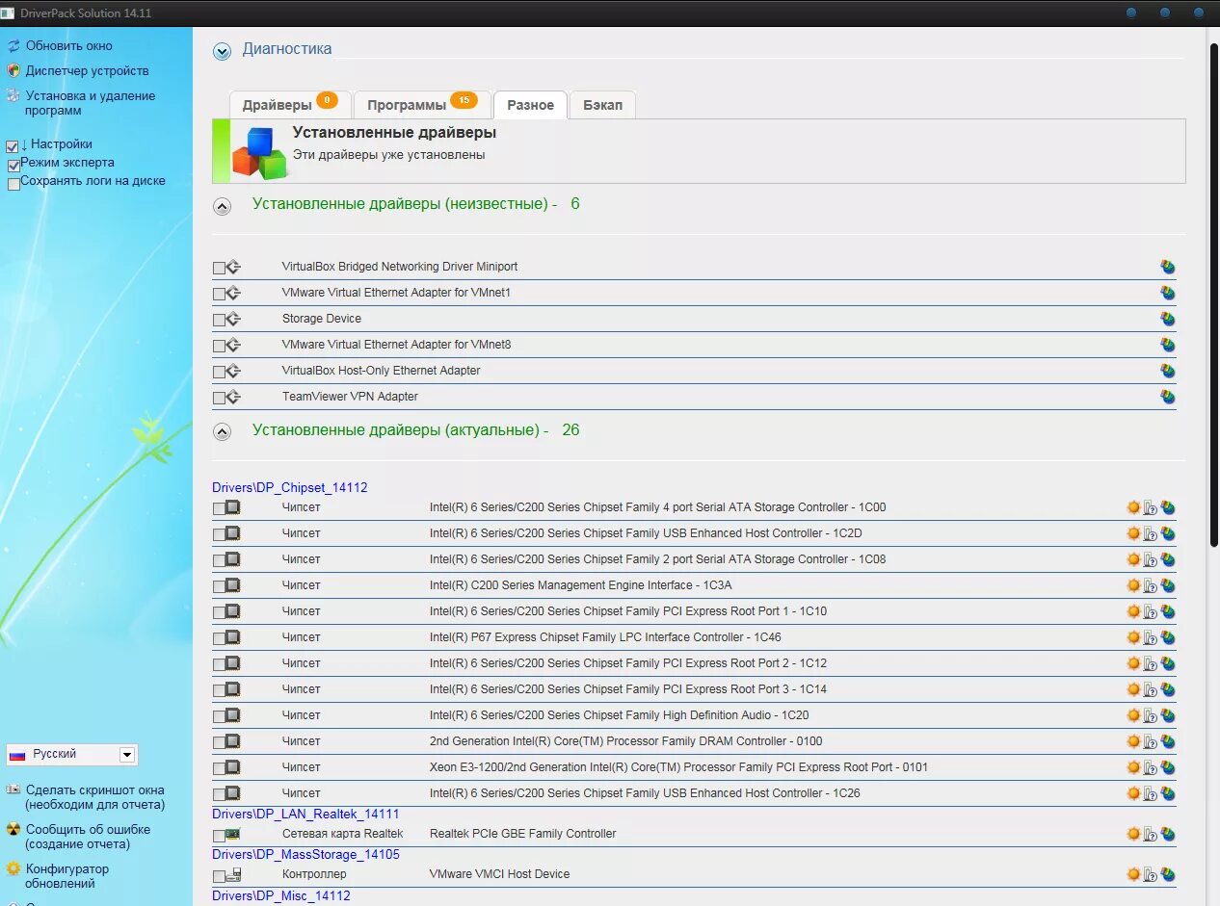Click the VirtualBox Host-Only Ethernet Adapter text
This screenshot has height=906, width=1220.
coord(381,371)
